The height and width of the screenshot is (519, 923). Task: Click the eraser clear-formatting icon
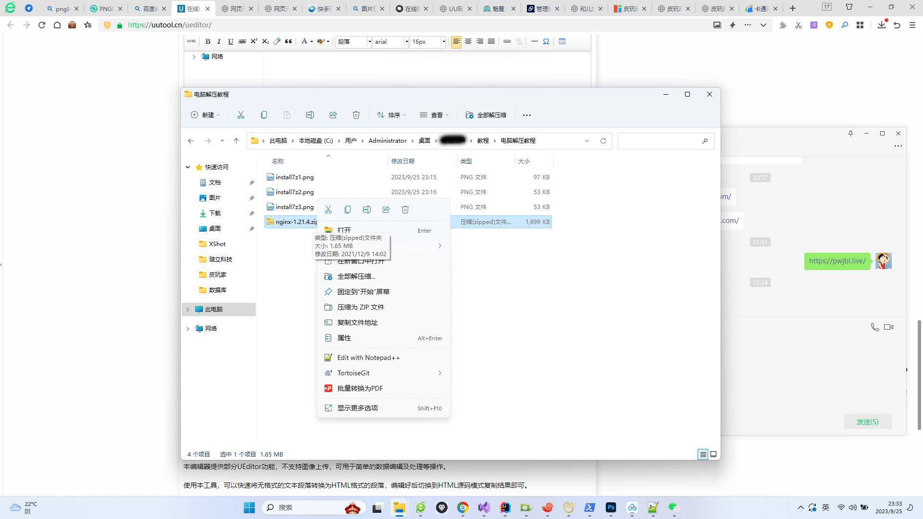click(277, 42)
